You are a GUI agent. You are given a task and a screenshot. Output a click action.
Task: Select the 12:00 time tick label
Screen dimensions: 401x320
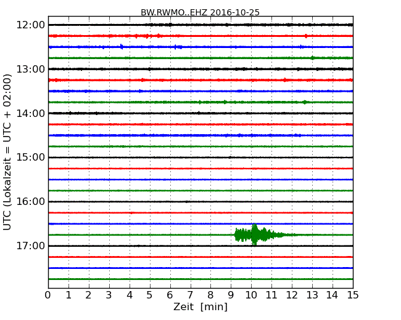(x=31, y=25)
